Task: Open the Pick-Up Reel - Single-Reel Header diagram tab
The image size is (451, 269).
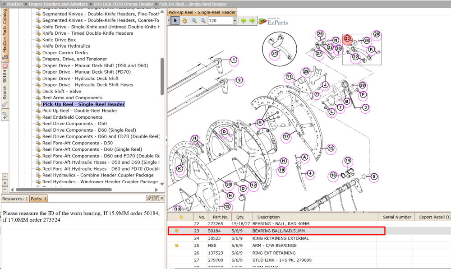Action: pyautogui.click(x=202, y=12)
